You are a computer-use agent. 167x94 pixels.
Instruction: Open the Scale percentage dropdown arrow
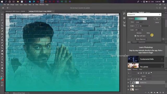pyautogui.click(x=140, y=30)
